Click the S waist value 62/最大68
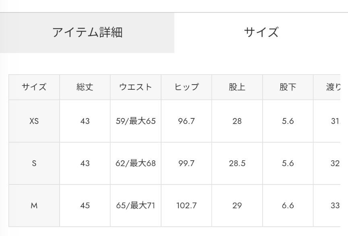The width and height of the screenshot is (348, 236). [135, 163]
